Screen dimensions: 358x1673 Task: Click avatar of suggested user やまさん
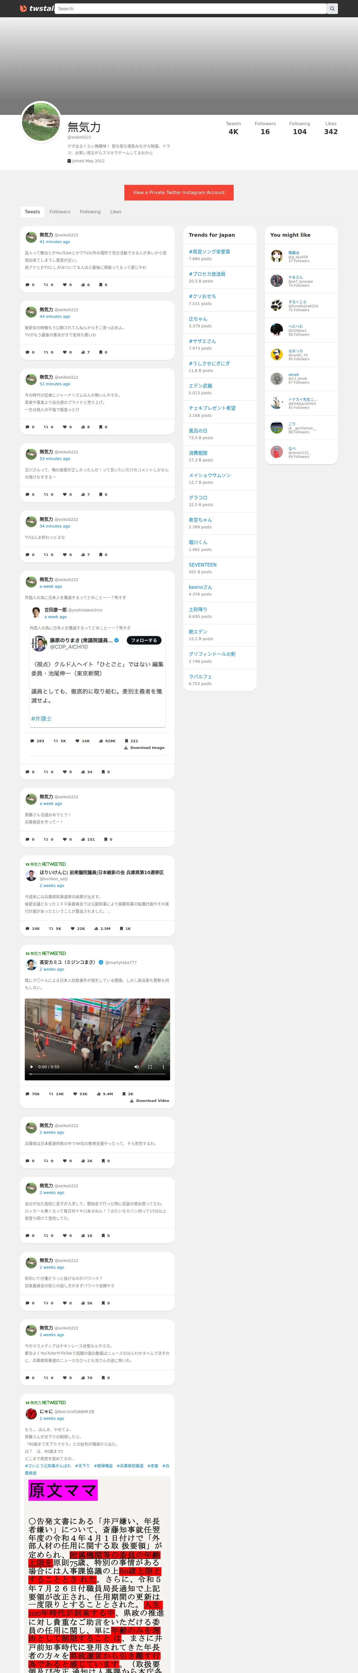point(277,281)
